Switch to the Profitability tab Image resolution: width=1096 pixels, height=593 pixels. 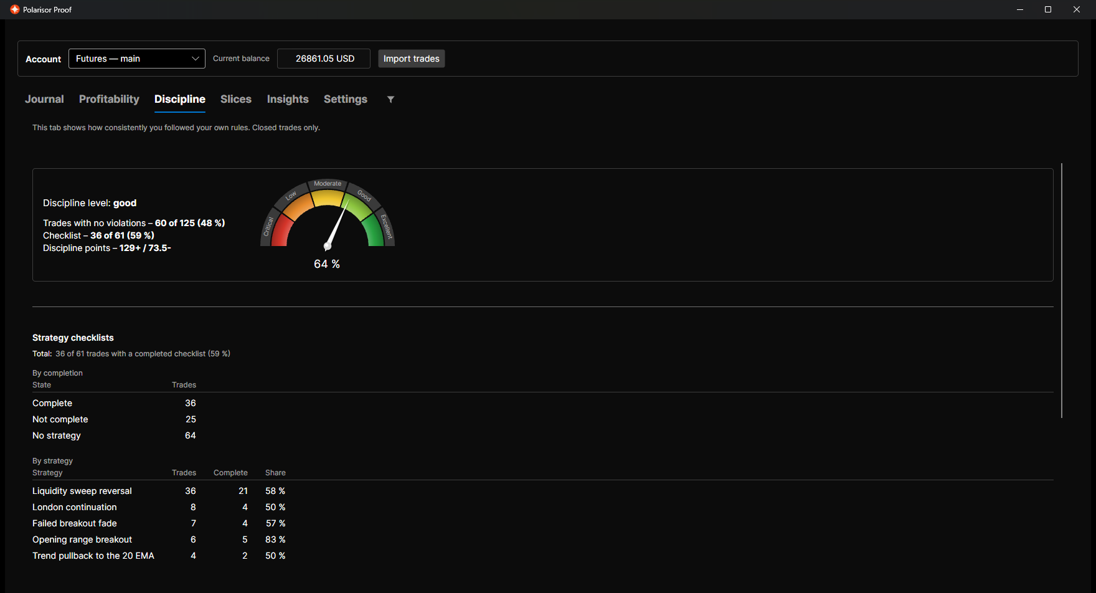click(109, 99)
